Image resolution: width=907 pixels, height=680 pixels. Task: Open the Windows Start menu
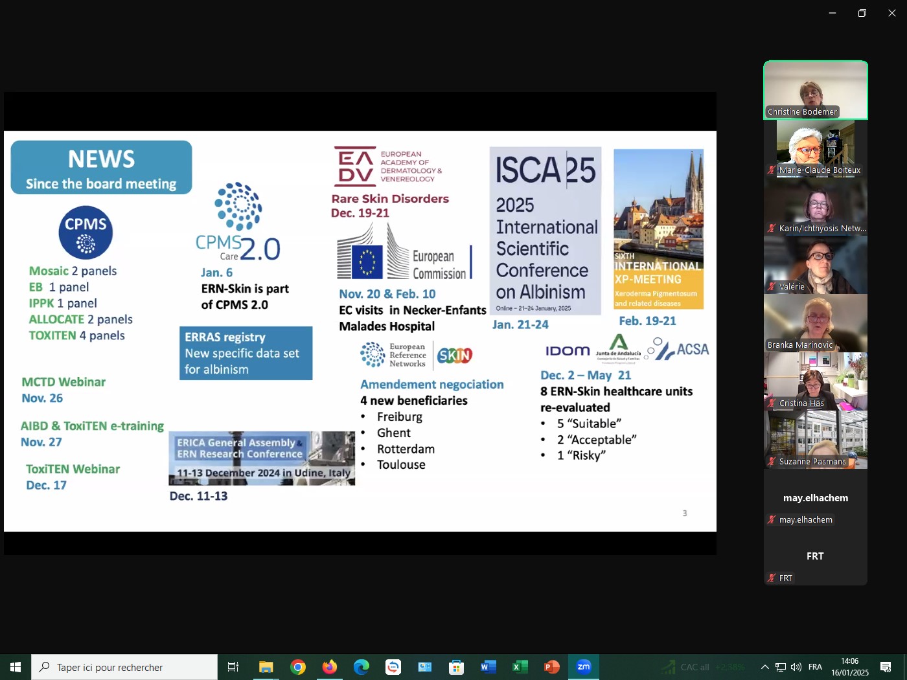coord(16,667)
